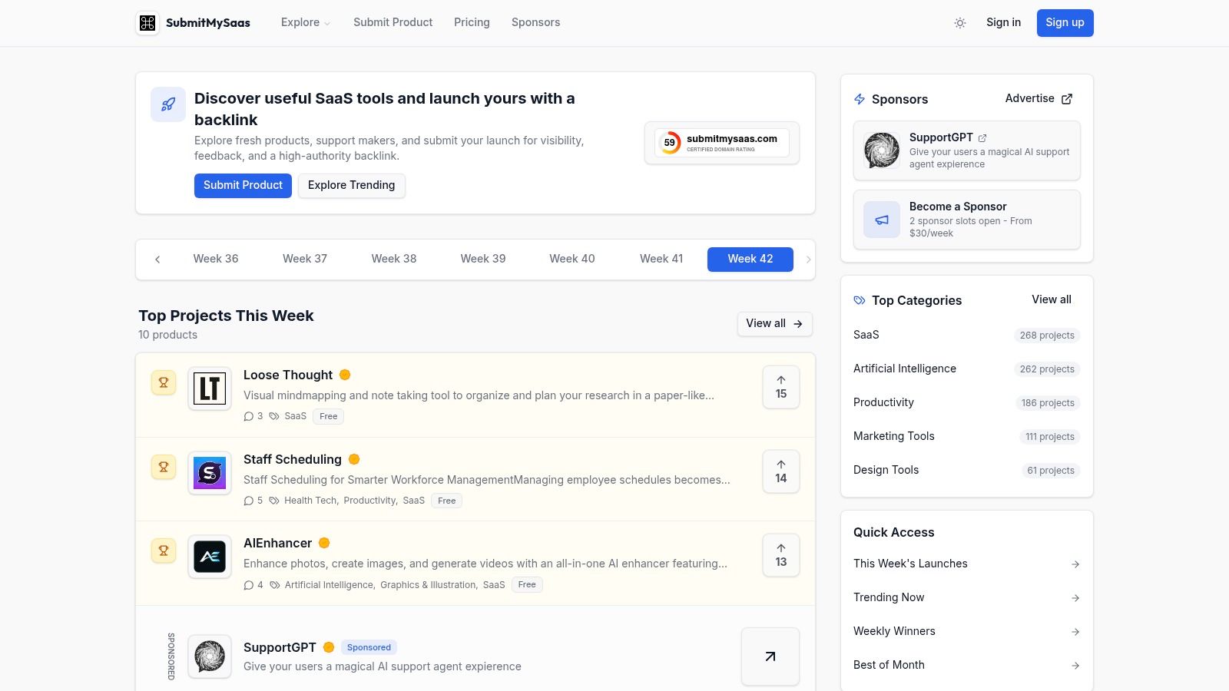
Task: Open the Loose Thought LT logo
Action: pyautogui.click(x=210, y=388)
